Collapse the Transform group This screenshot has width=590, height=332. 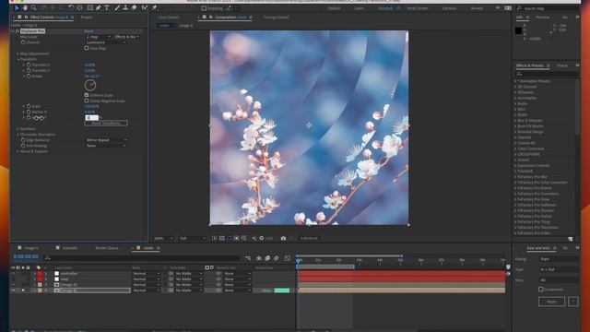pyautogui.click(x=18, y=59)
